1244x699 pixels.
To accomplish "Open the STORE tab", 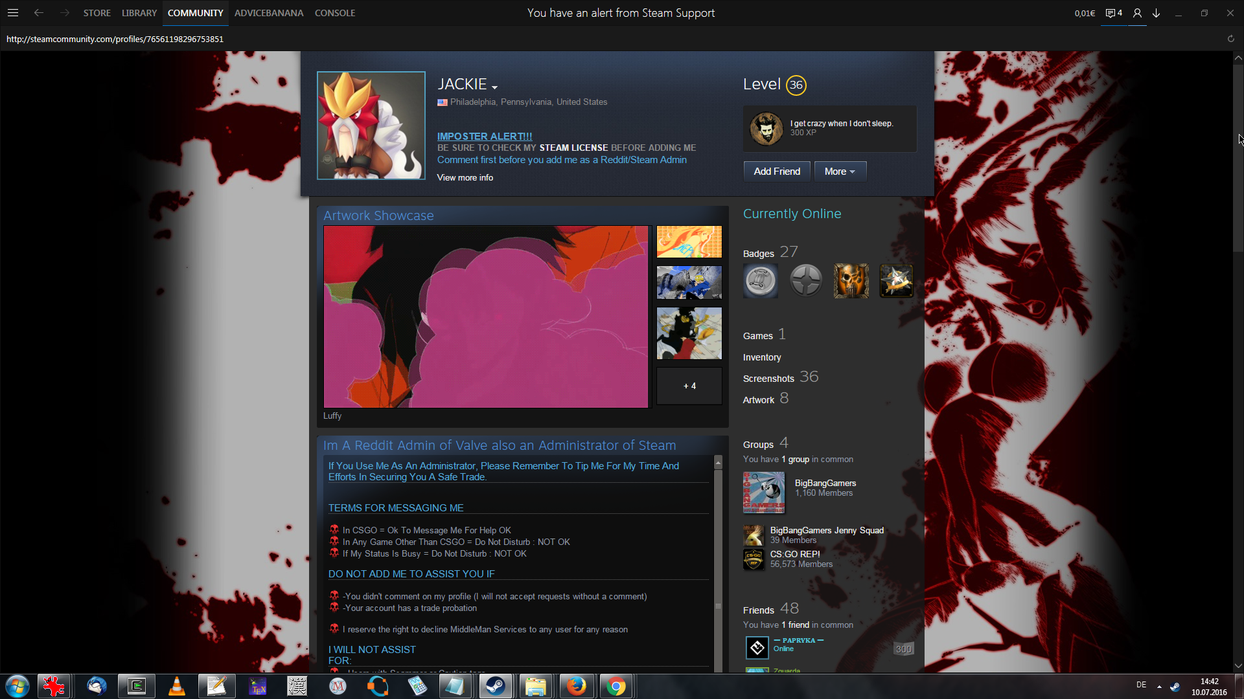I will click(x=97, y=13).
